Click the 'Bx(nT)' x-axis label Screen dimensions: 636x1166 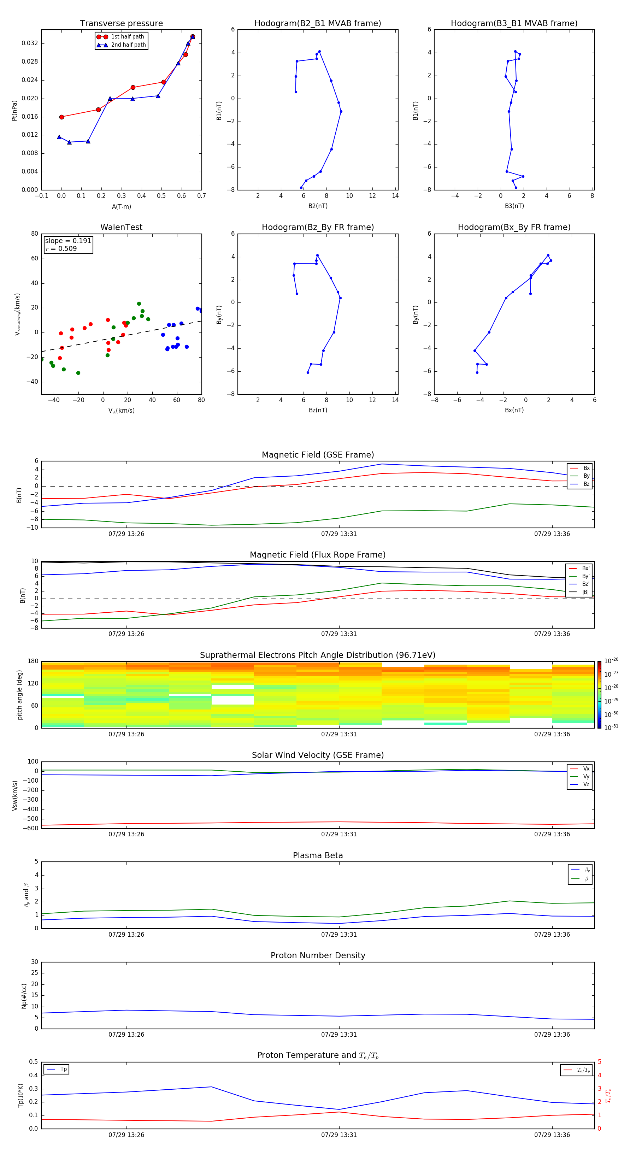pos(514,410)
